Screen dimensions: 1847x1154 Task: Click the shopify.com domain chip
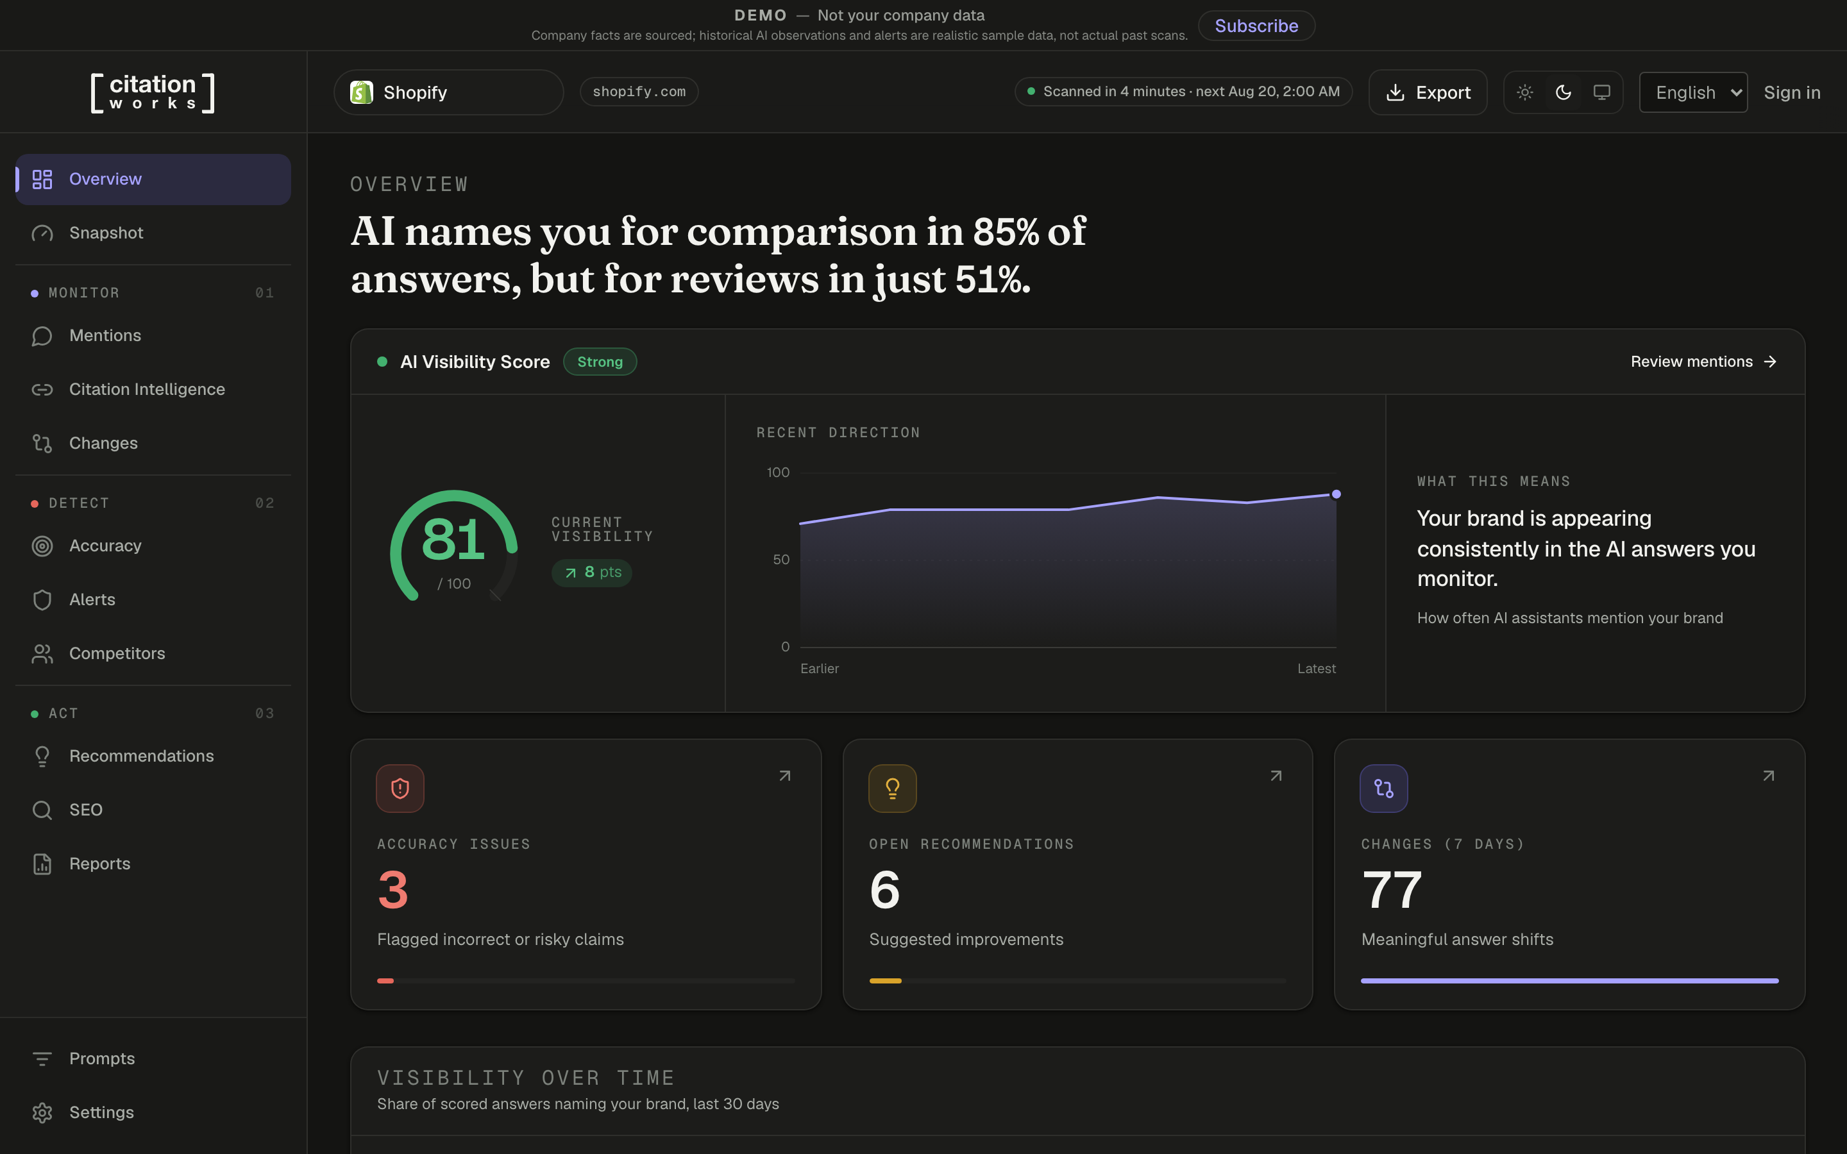click(639, 92)
